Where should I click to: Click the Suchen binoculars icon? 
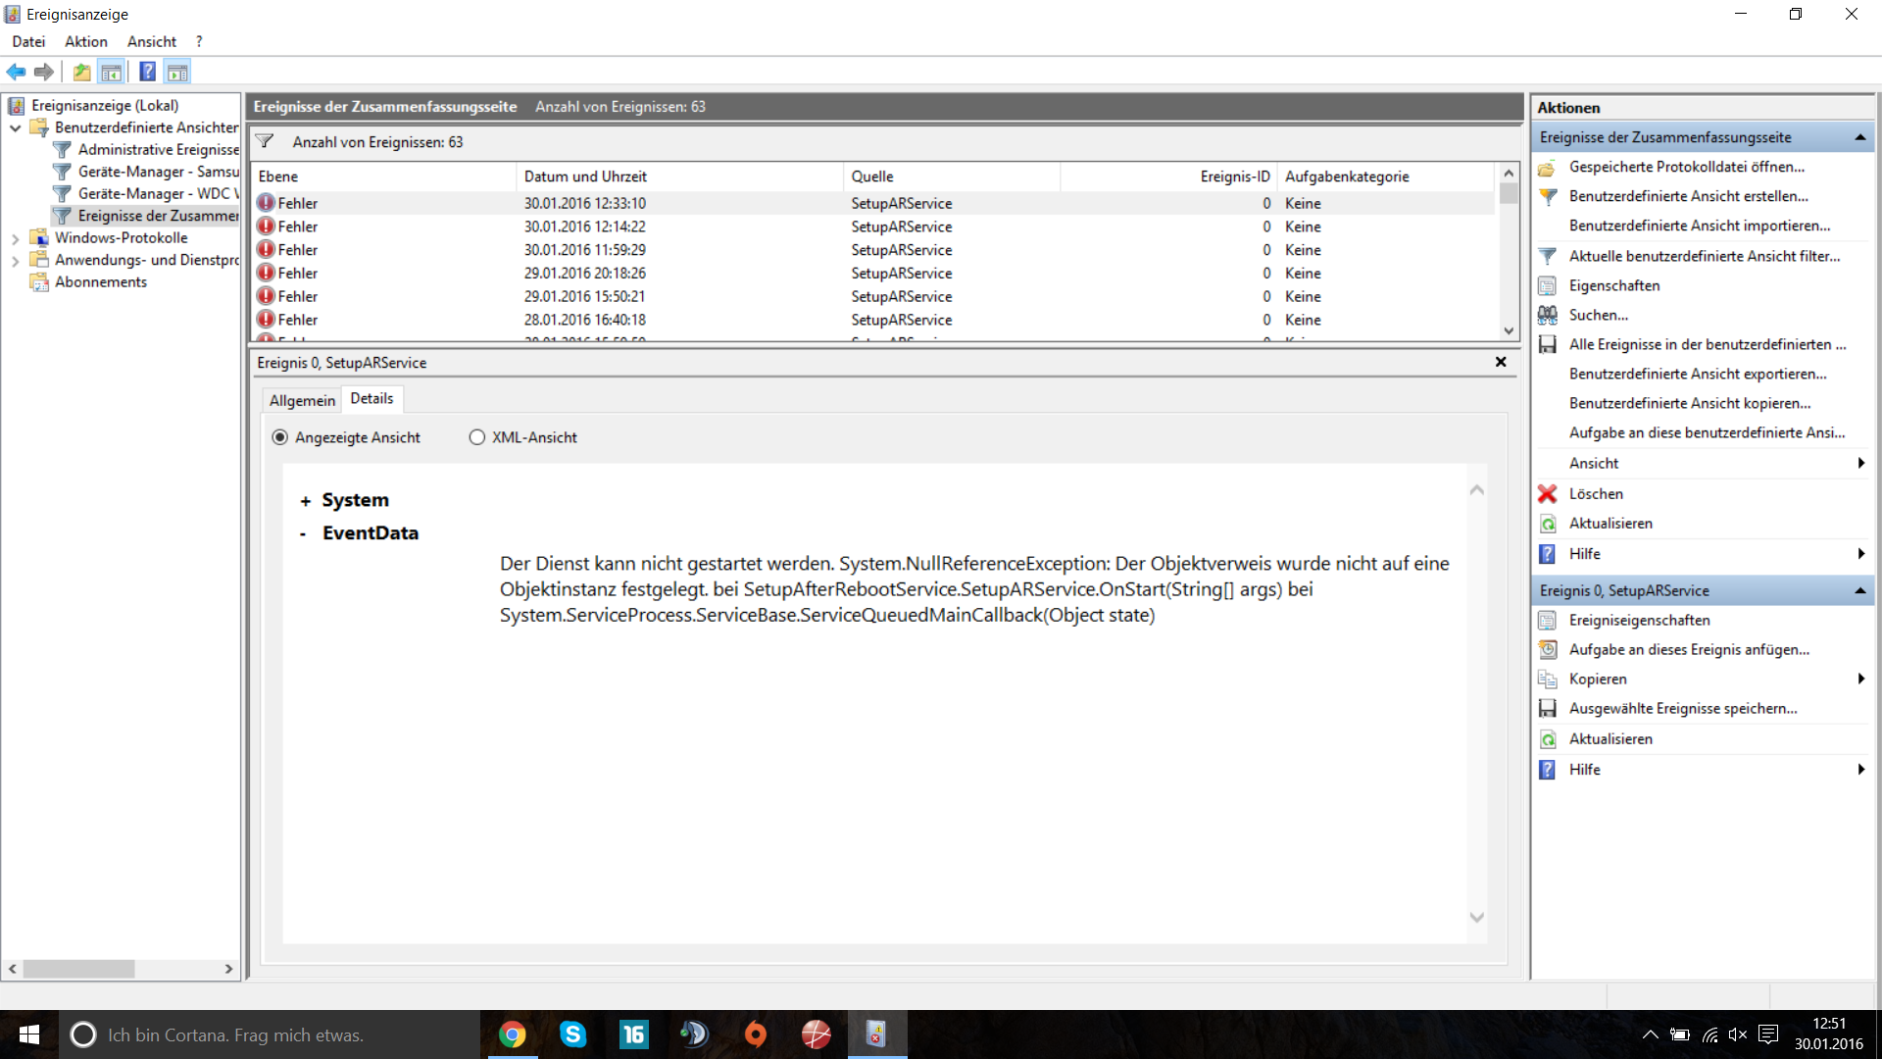(x=1547, y=315)
